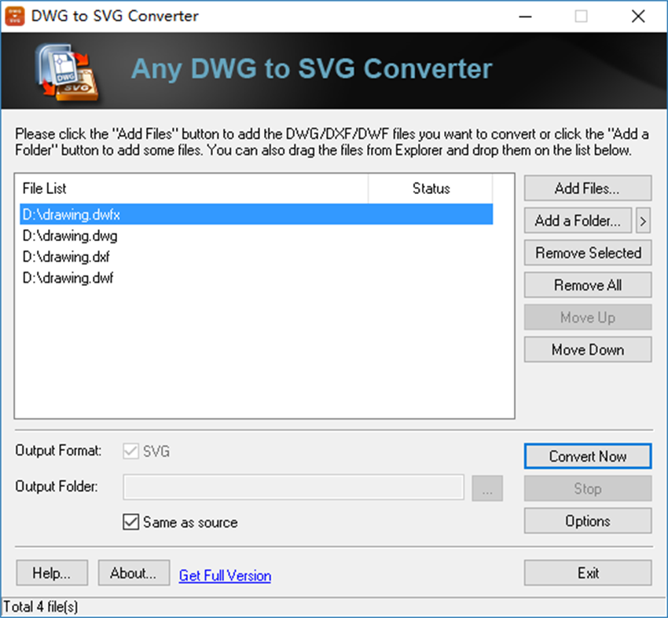Toggle the SVG output format checkbox
This screenshot has width=668, height=618.
pos(132,451)
